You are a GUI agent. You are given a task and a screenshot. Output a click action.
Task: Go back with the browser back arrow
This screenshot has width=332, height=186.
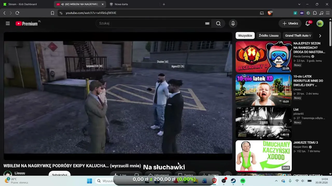4,13
